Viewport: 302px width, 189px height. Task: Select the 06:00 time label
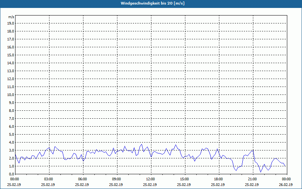pyautogui.click(x=83, y=179)
